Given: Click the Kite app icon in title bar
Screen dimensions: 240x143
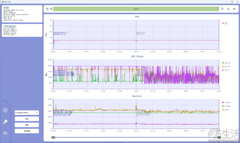Looking at the screenshot, I should pyautogui.click(x=2, y=2).
